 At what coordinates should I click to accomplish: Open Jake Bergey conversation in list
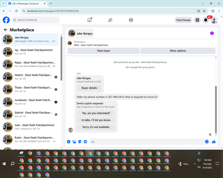coord(30,40)
